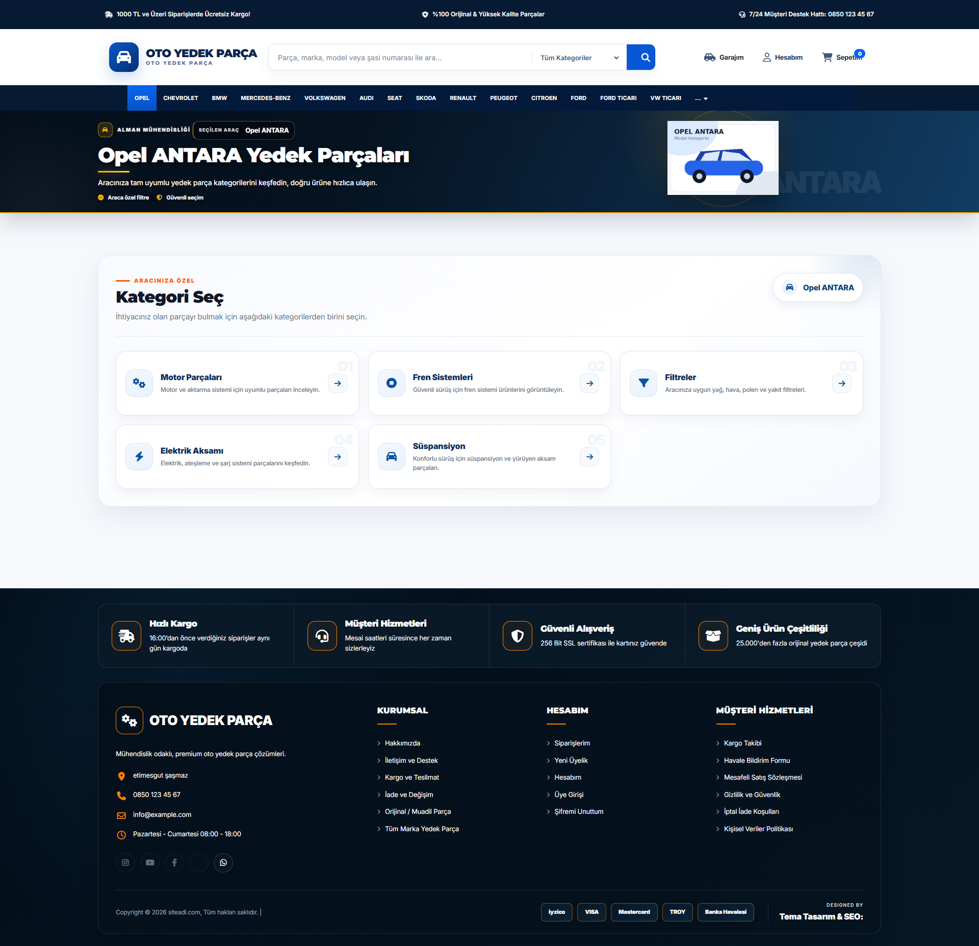979x946 pixels.
Task: Click the footer email address info@example.com
Action: coord(162,814)
